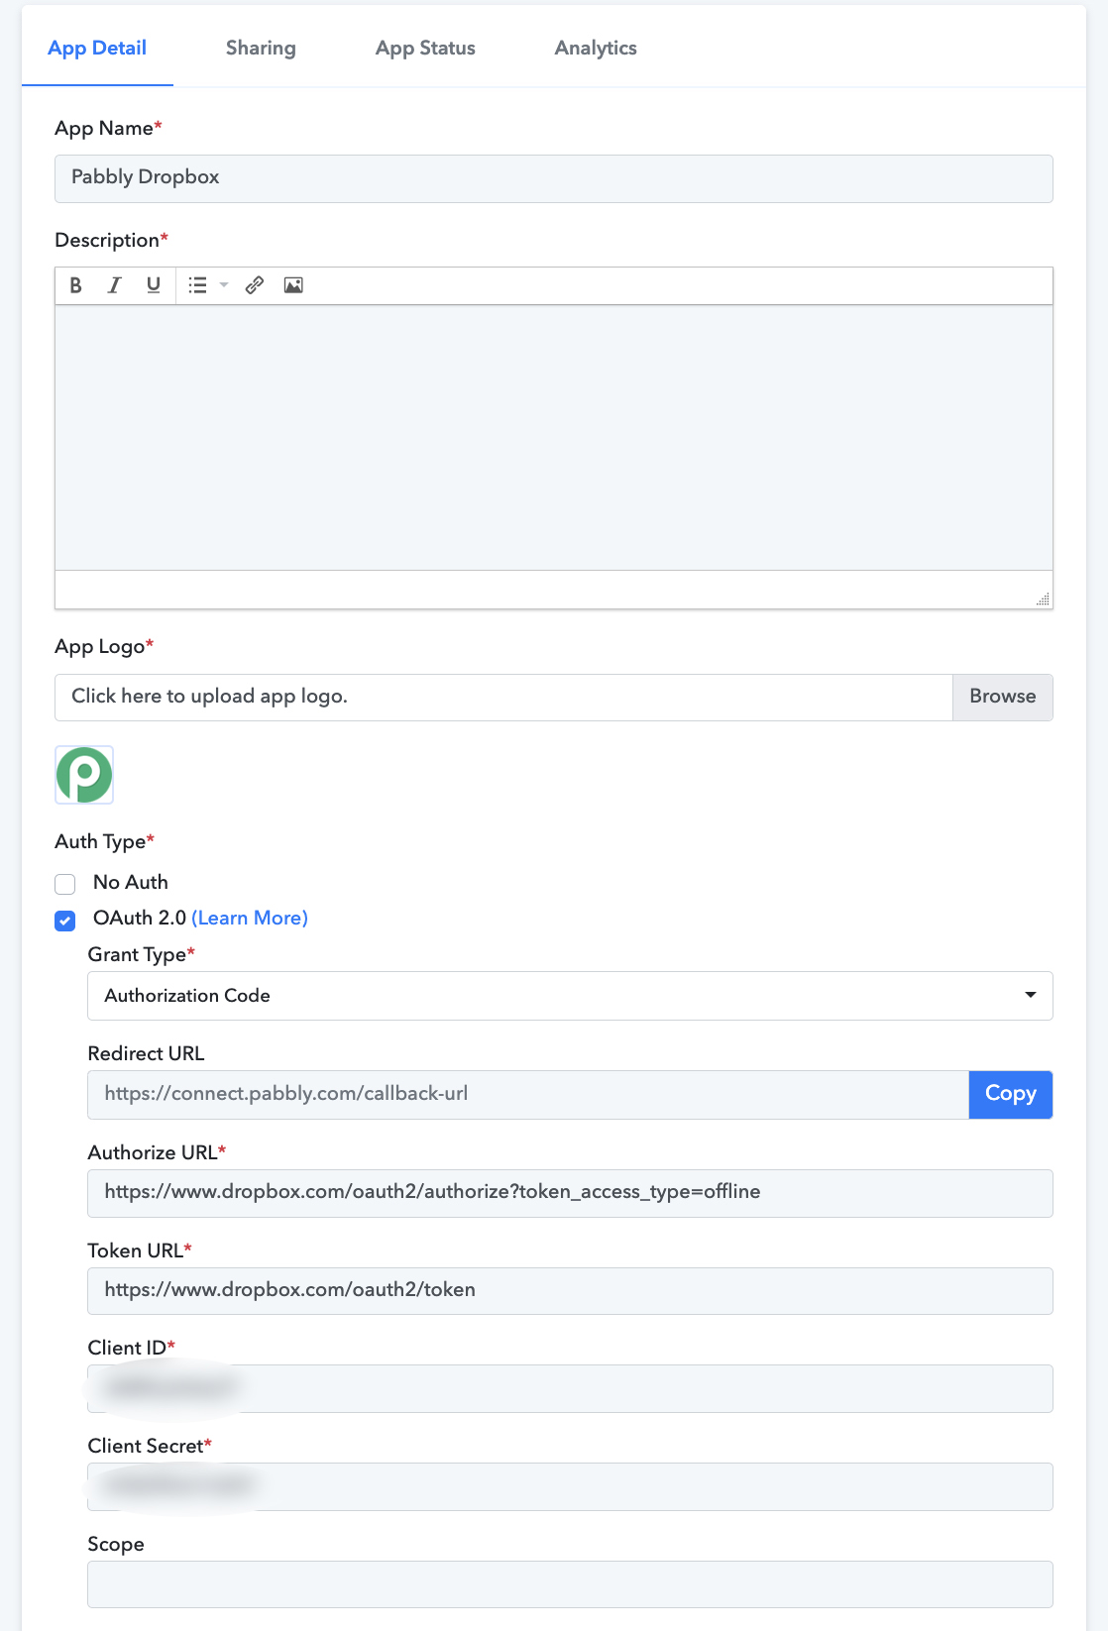
Task: Go to the Analytics tab
Action: tap(596, 48)
